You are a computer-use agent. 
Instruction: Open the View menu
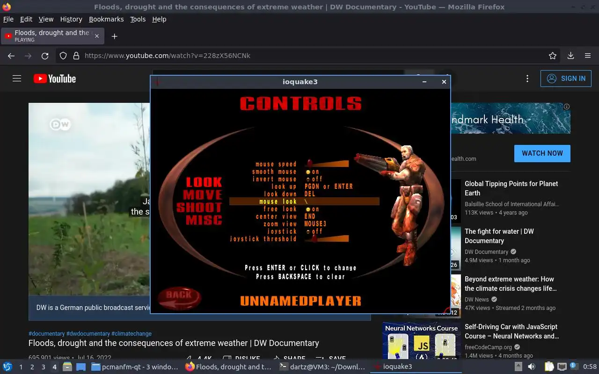coord(46,19)
